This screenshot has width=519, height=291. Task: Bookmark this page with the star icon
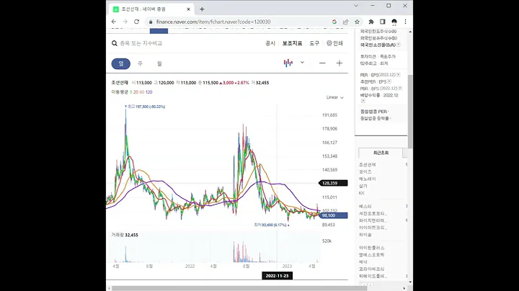357,22
